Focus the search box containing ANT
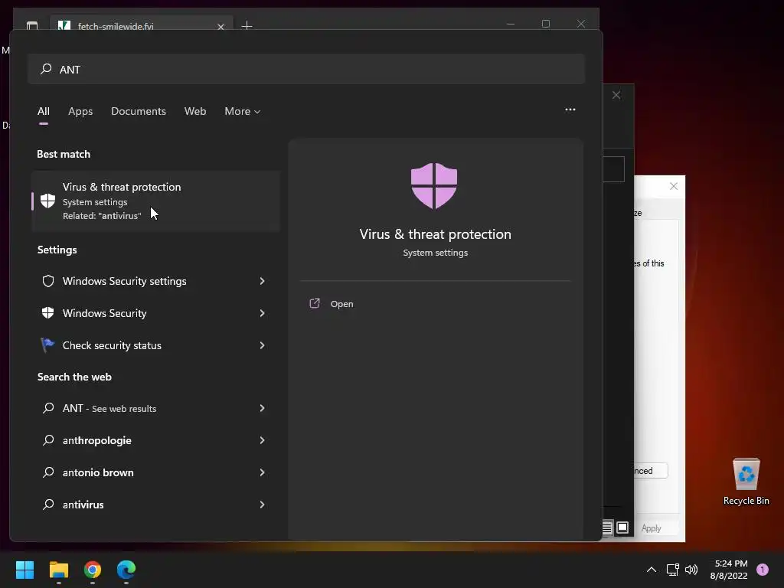The width and height of the screenshot is (784, 588). [x=306, y=69]
